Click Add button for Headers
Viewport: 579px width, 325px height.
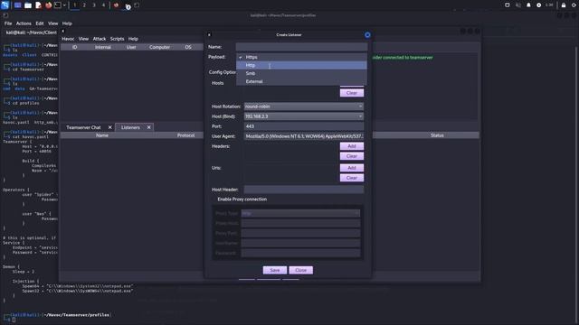click(352, 146)
